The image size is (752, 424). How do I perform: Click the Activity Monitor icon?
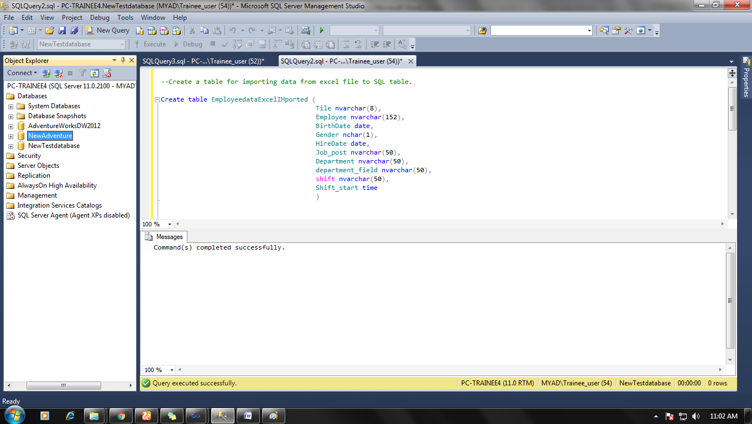305,30
